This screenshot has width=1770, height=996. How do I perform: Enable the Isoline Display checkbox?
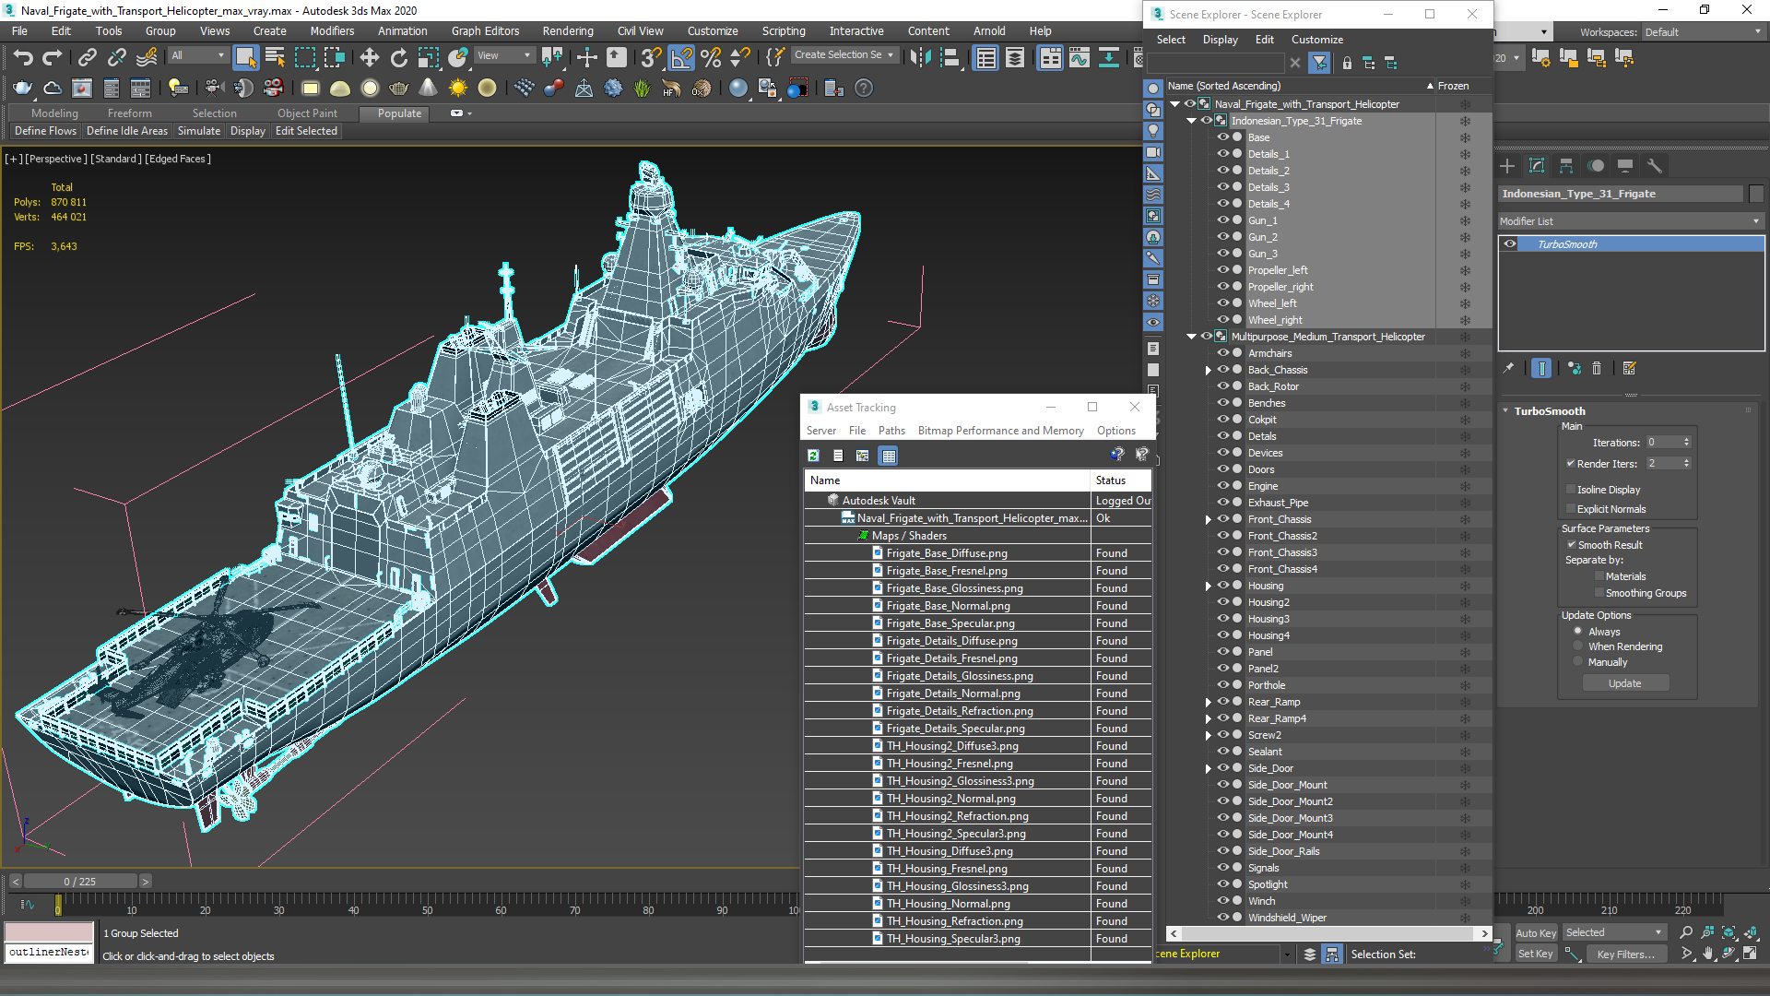coord(1570,490)
